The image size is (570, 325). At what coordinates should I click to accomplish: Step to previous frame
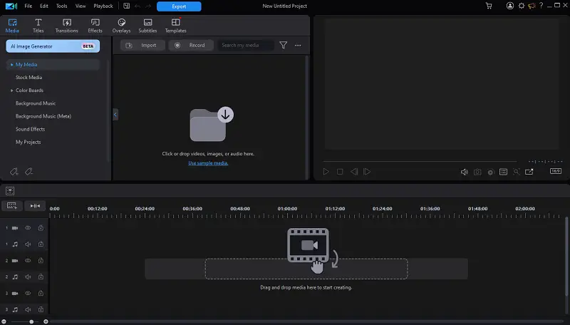tap(354, 172)
